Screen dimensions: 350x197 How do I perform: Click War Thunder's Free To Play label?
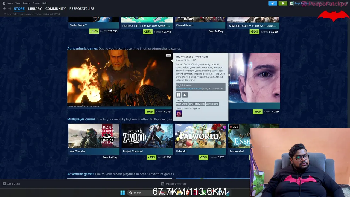(x=110, y=157)
